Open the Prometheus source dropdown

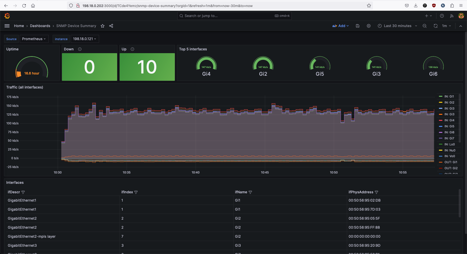click(34, 39)
